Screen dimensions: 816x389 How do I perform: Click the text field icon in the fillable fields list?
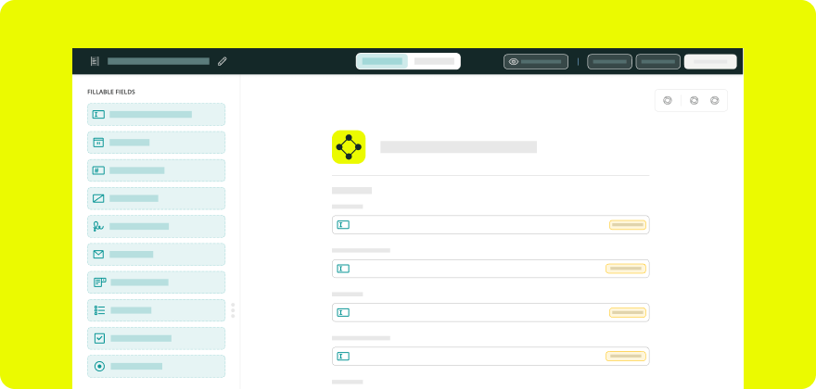point(98,115)
